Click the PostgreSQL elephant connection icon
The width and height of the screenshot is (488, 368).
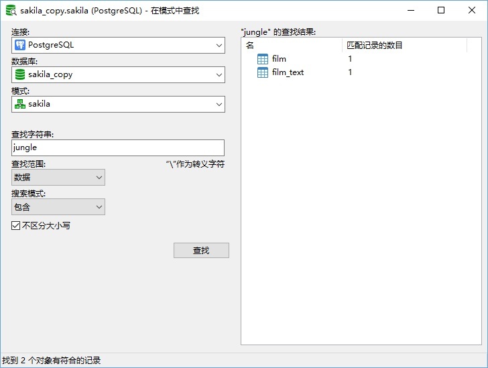(20, 45)
